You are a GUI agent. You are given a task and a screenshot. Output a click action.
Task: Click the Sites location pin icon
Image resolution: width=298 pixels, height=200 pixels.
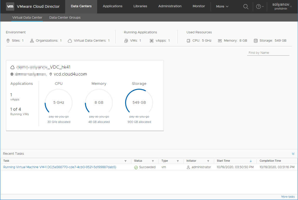(8, 41)
